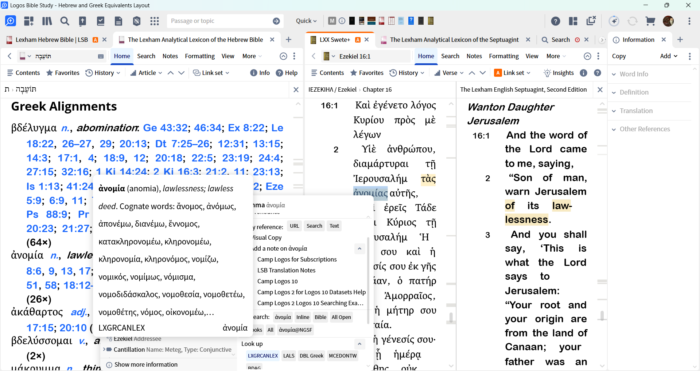The height and width of the screenshot is (371, 700).
Task: Open the application kebab menu
Action: point(689,21)
